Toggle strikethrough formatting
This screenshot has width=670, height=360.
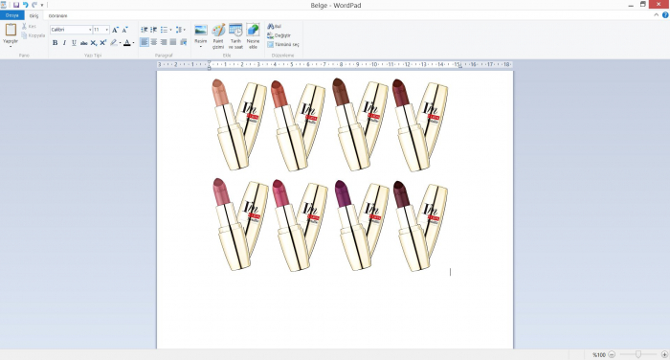tap(84, 43)
